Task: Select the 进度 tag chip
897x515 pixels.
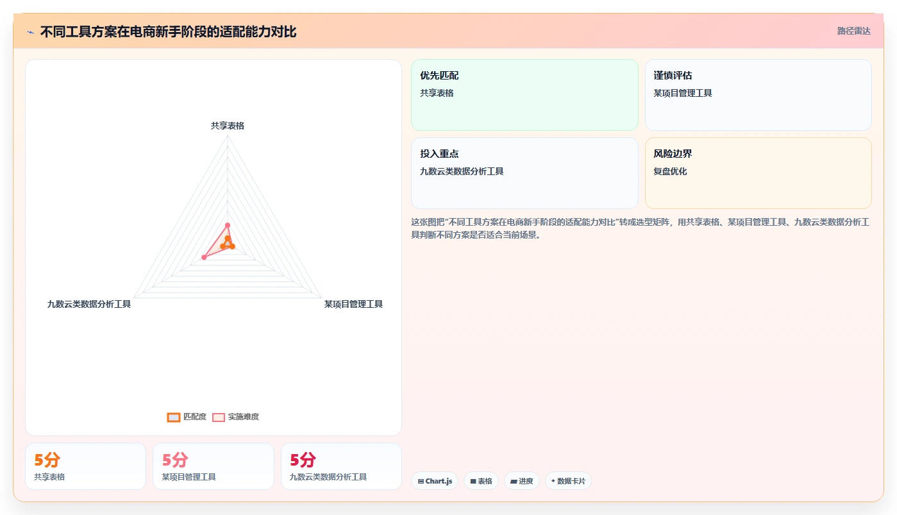Action: click(x=521, y=481)
